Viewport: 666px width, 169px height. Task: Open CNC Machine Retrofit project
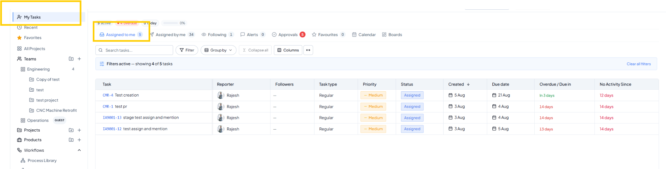pyautogui.click(x=56, y=110)
